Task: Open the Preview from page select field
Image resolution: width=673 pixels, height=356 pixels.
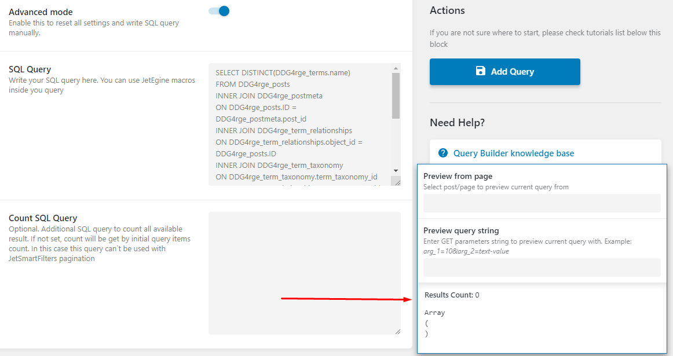Action: (542, 203)
